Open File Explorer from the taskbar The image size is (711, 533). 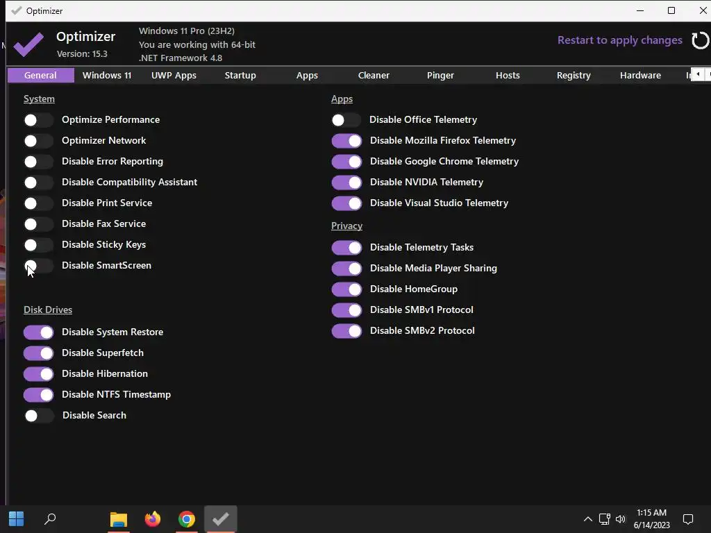[119, 519]
